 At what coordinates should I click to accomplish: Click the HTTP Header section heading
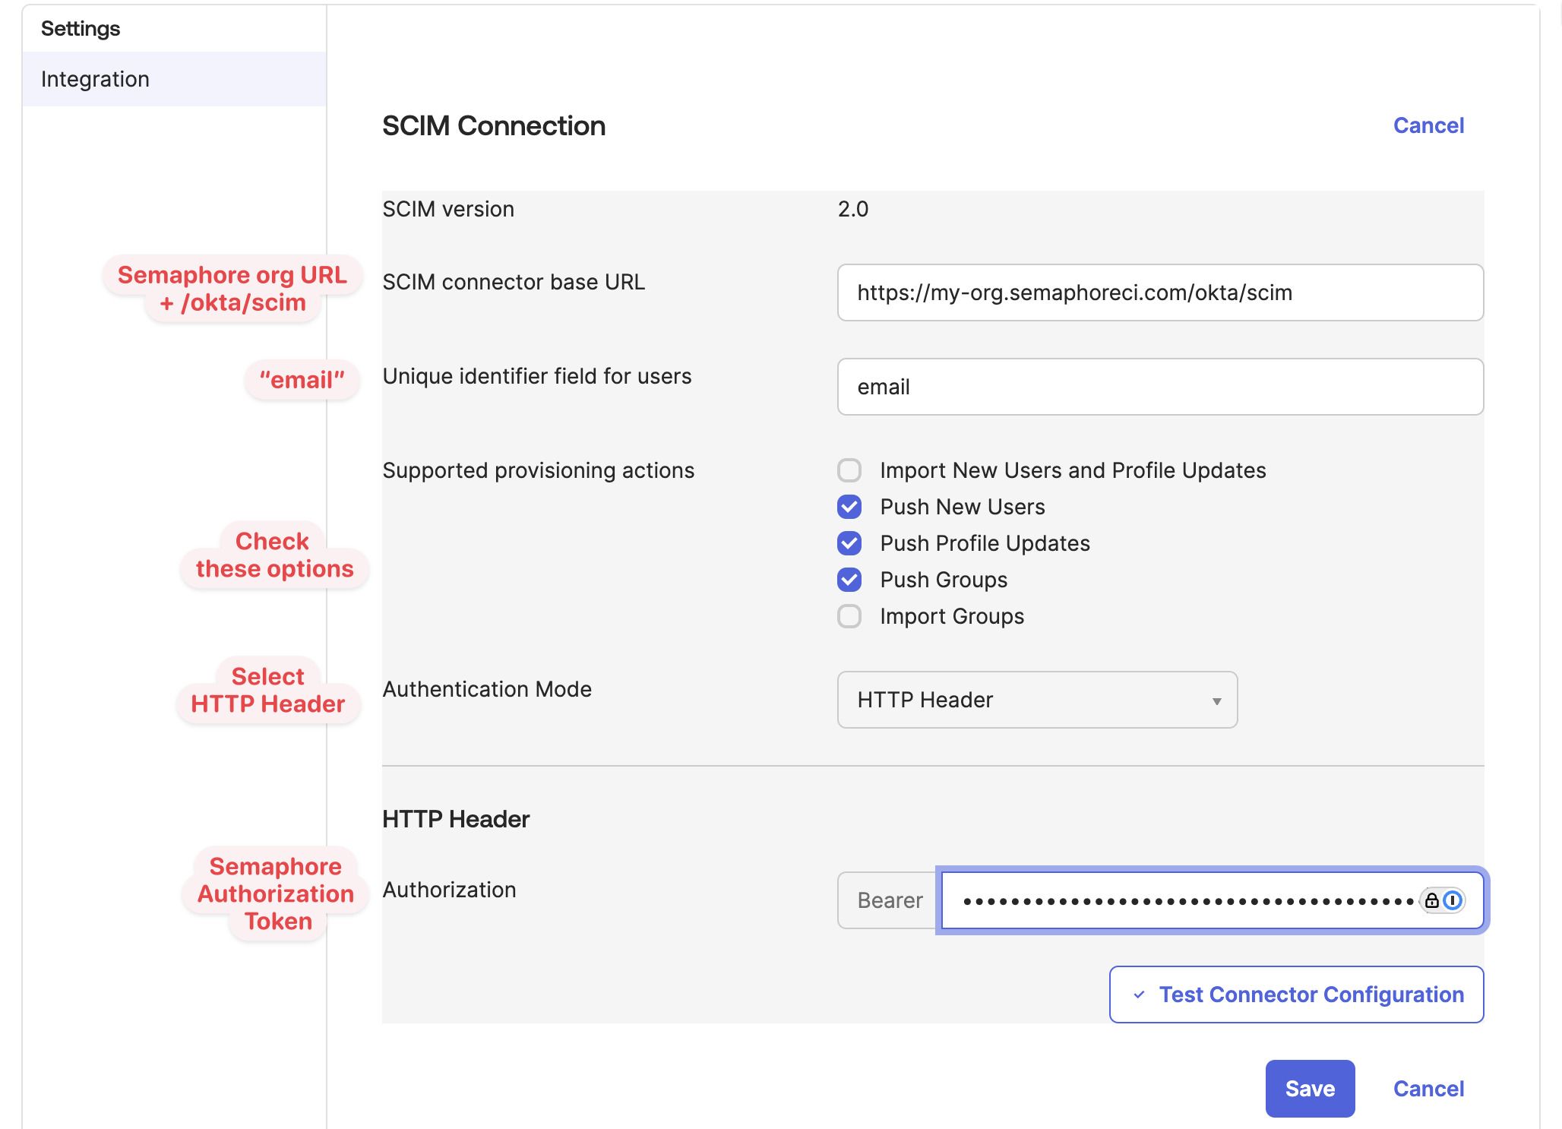(456, 819)
